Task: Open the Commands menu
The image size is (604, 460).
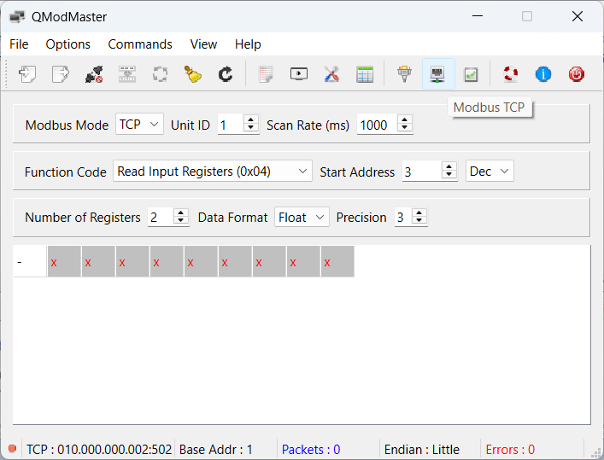Action: 140,44
